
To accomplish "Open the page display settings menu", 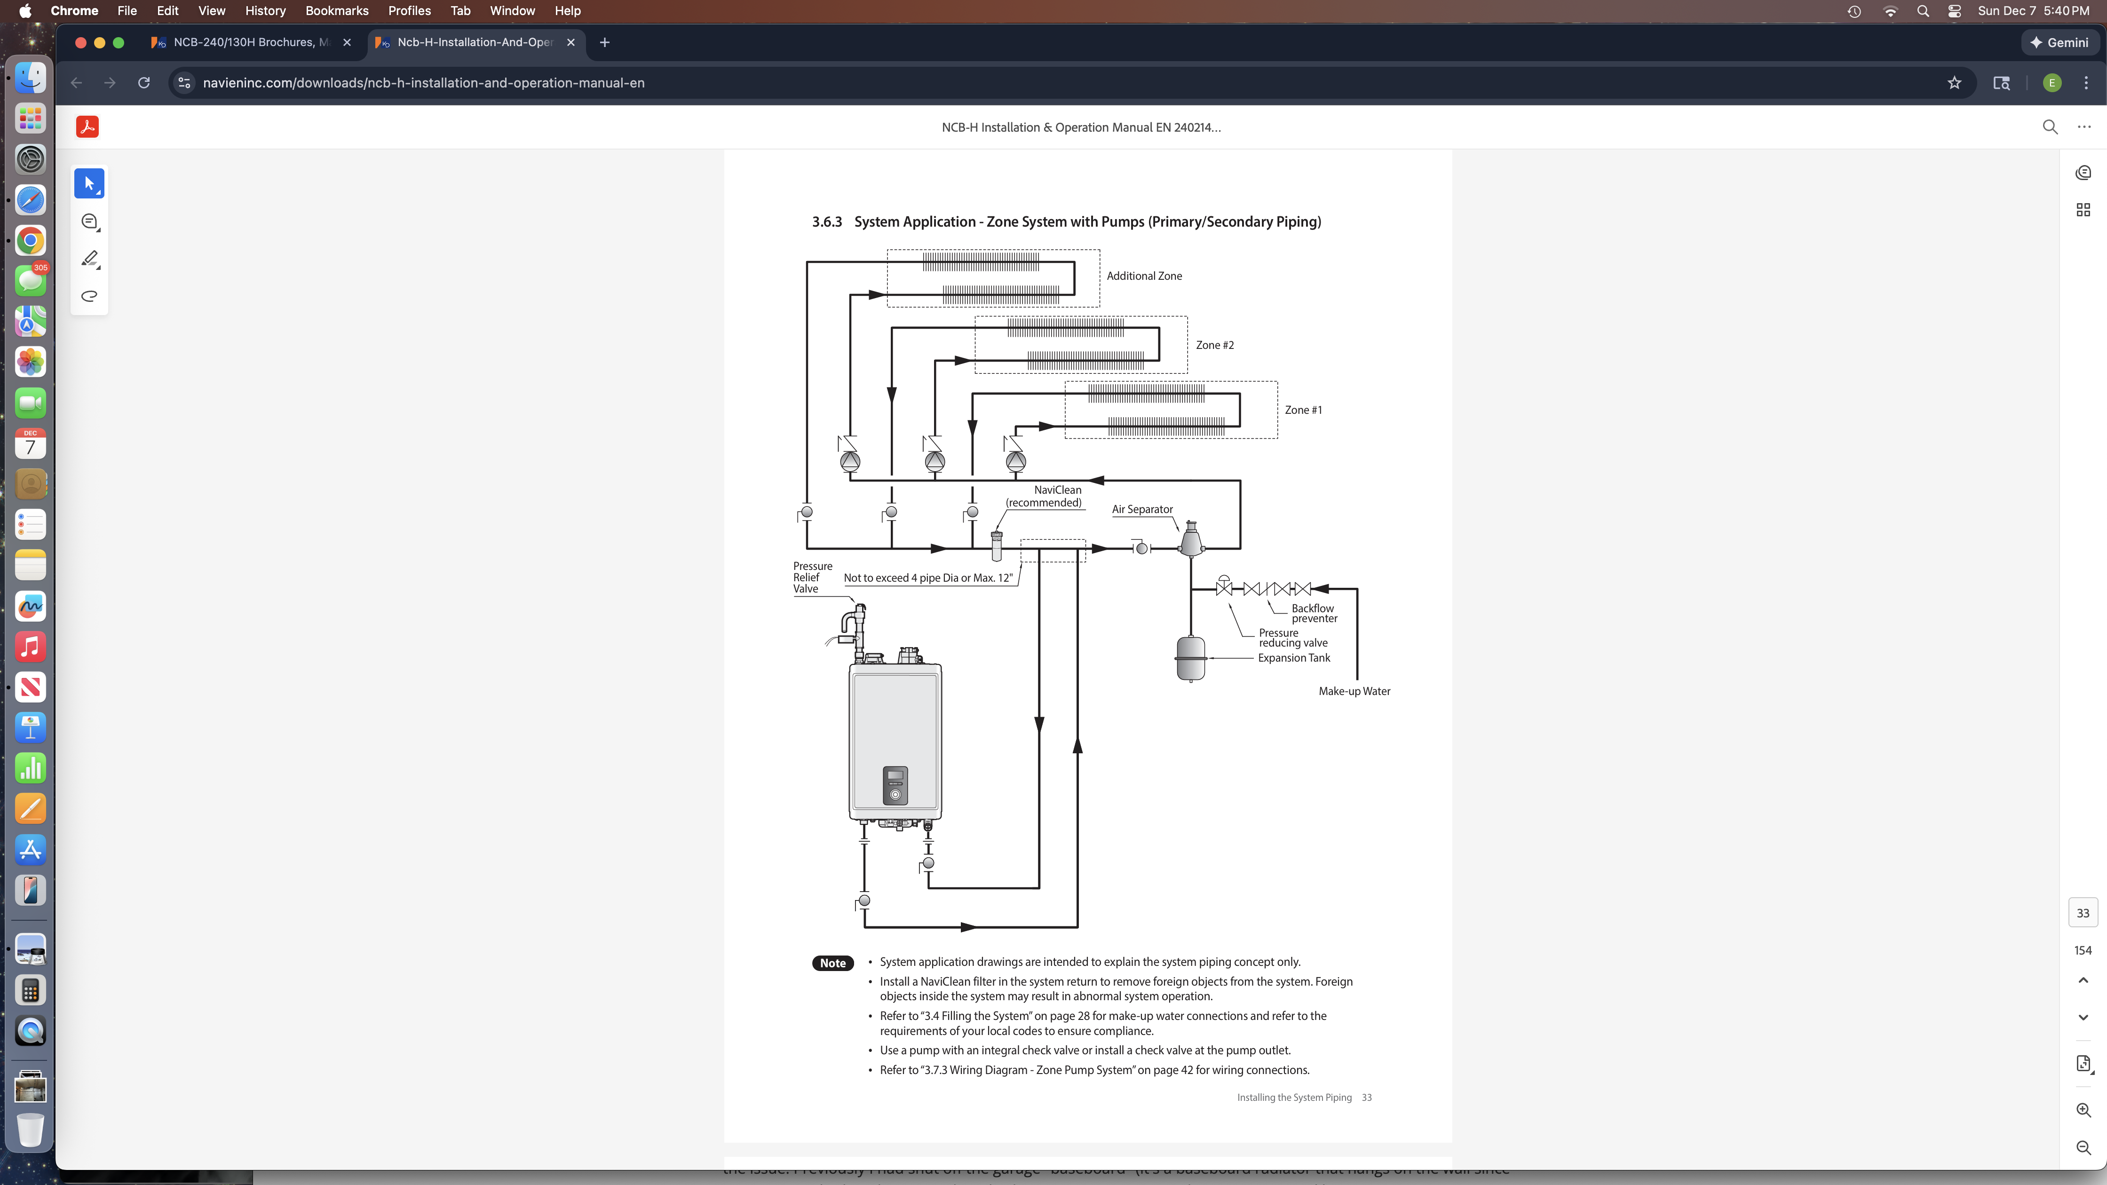I will point(2083,1064).
